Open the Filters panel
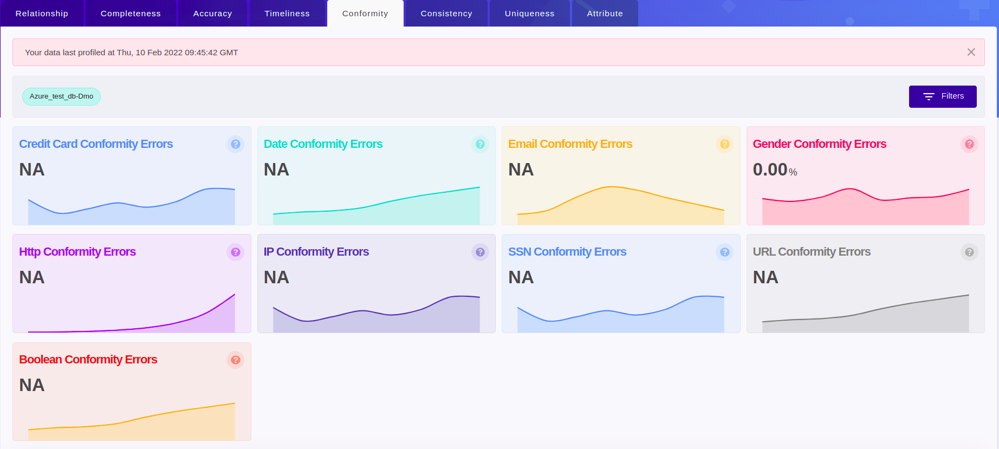Screen dimensions: 999x449 tap(942, 96)
